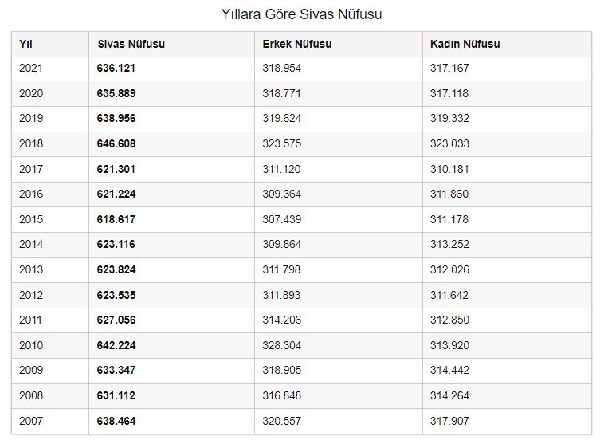The height and width of the screenshot is (440, 608).
Task: Select the 'Kadın Nüfusu' column header
Action: [465, 44]
